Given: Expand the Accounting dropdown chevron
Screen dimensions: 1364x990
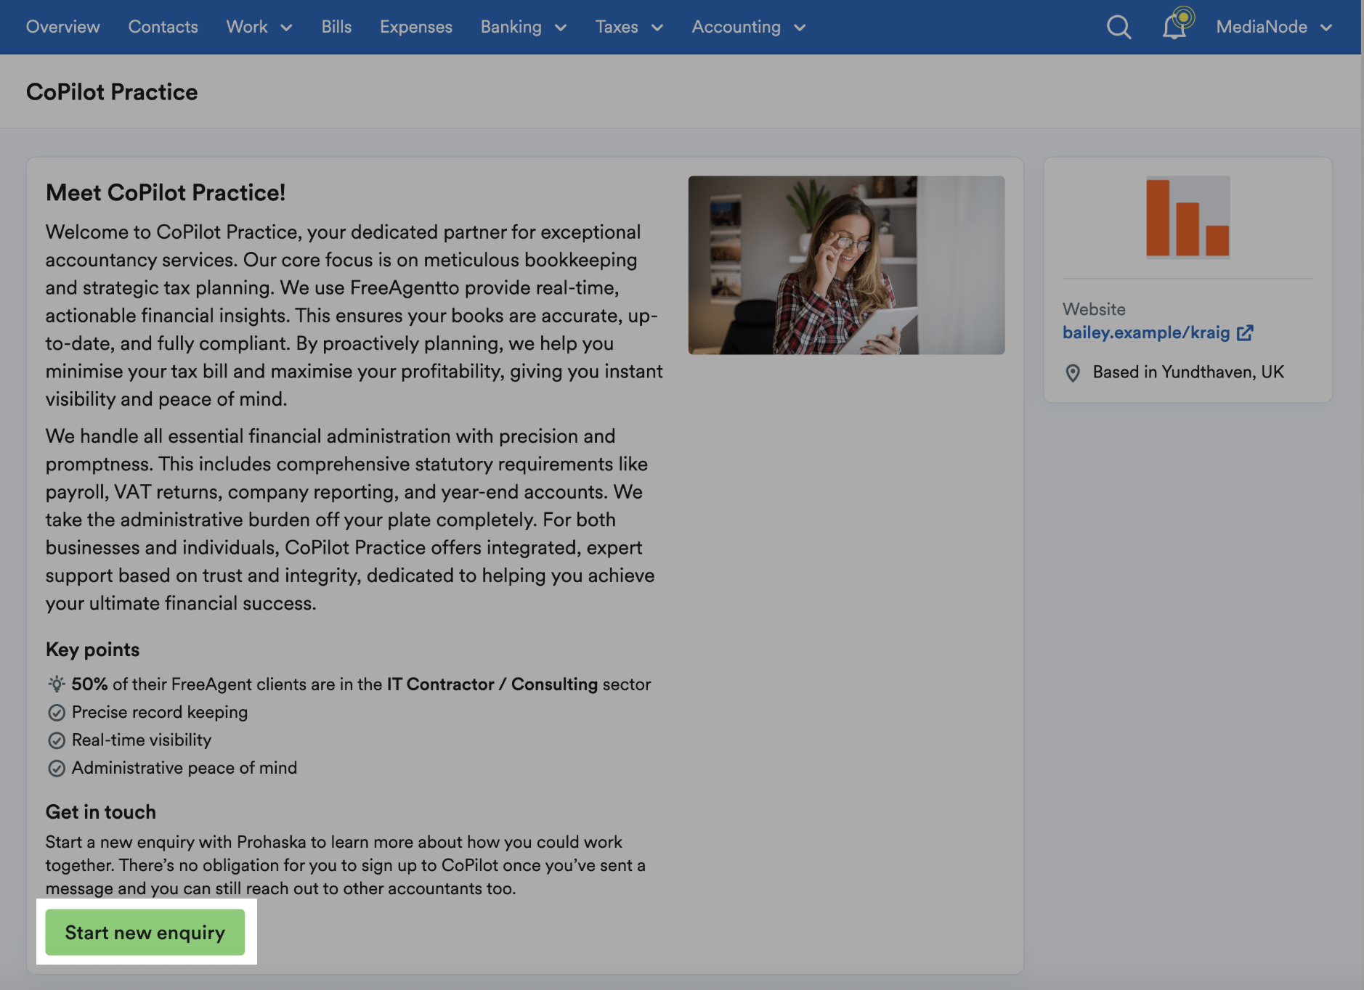Looking at the screenshot, I should click(x=800, y=28).
